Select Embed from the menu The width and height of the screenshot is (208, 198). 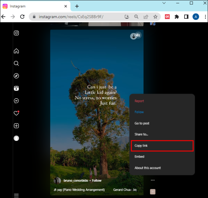139,157
